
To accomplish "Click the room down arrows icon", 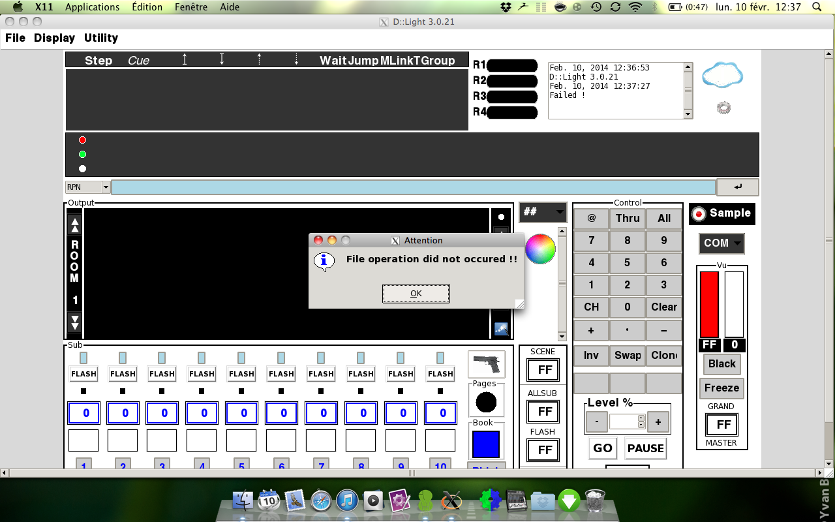I will coord(75,323).
